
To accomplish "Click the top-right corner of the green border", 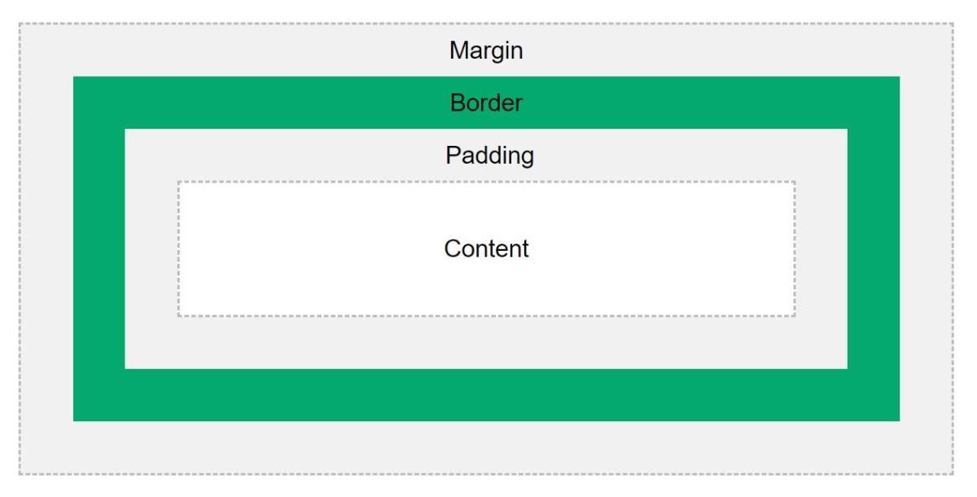I will coord(897,79).
